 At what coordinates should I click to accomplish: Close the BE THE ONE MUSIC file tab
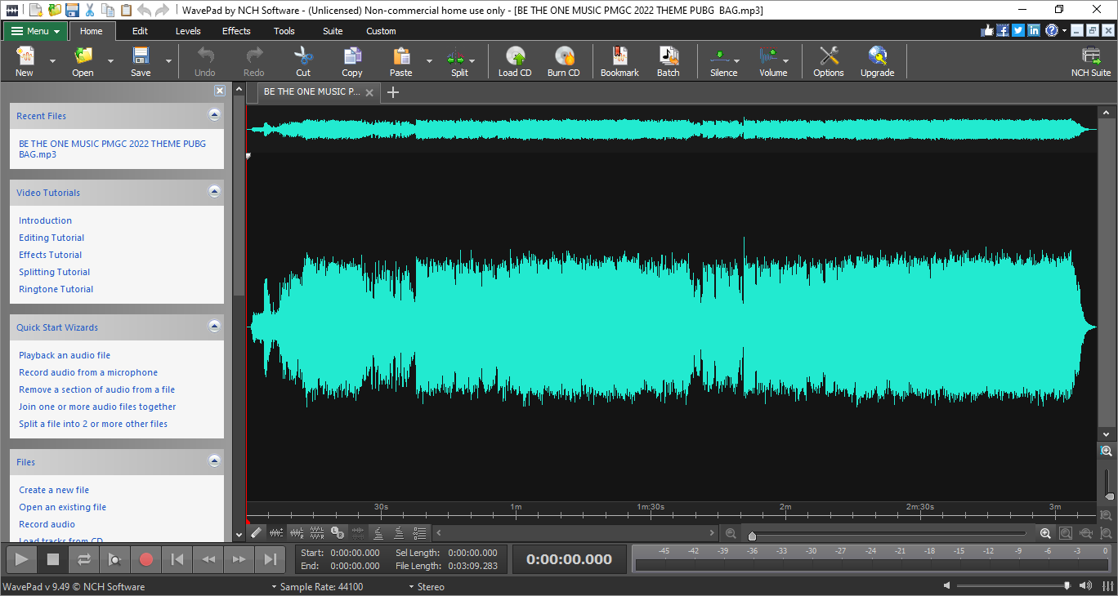(x=369, y=93)
